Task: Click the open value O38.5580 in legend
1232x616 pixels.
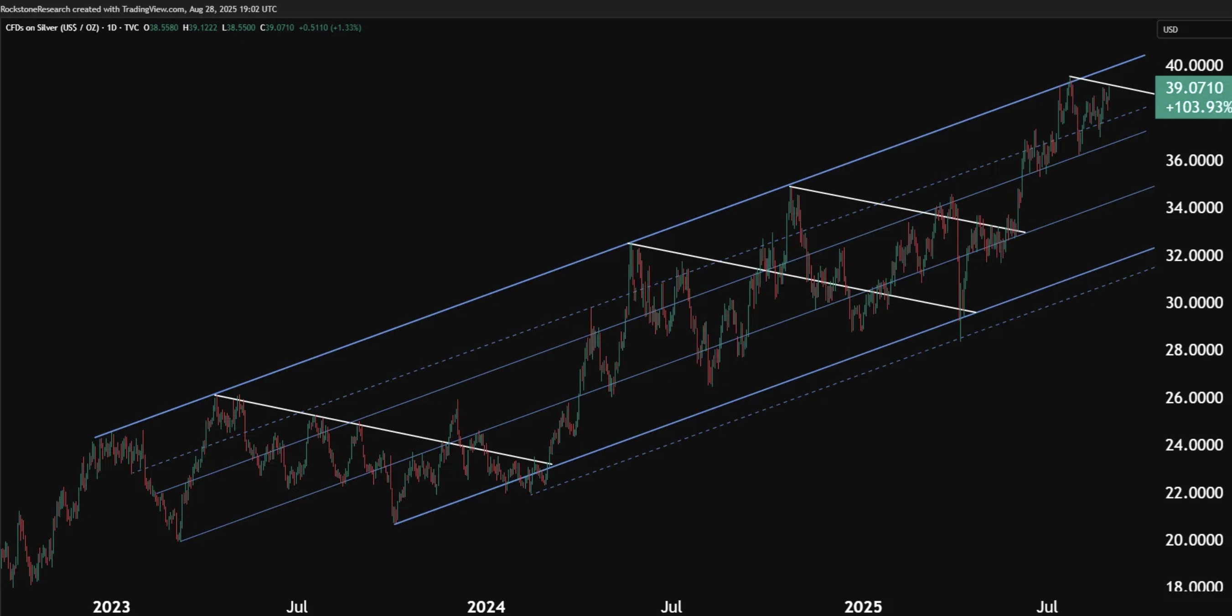Action: (x=160, y=28)
